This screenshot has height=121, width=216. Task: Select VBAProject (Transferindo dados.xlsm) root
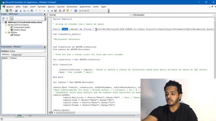pos(25,22)
